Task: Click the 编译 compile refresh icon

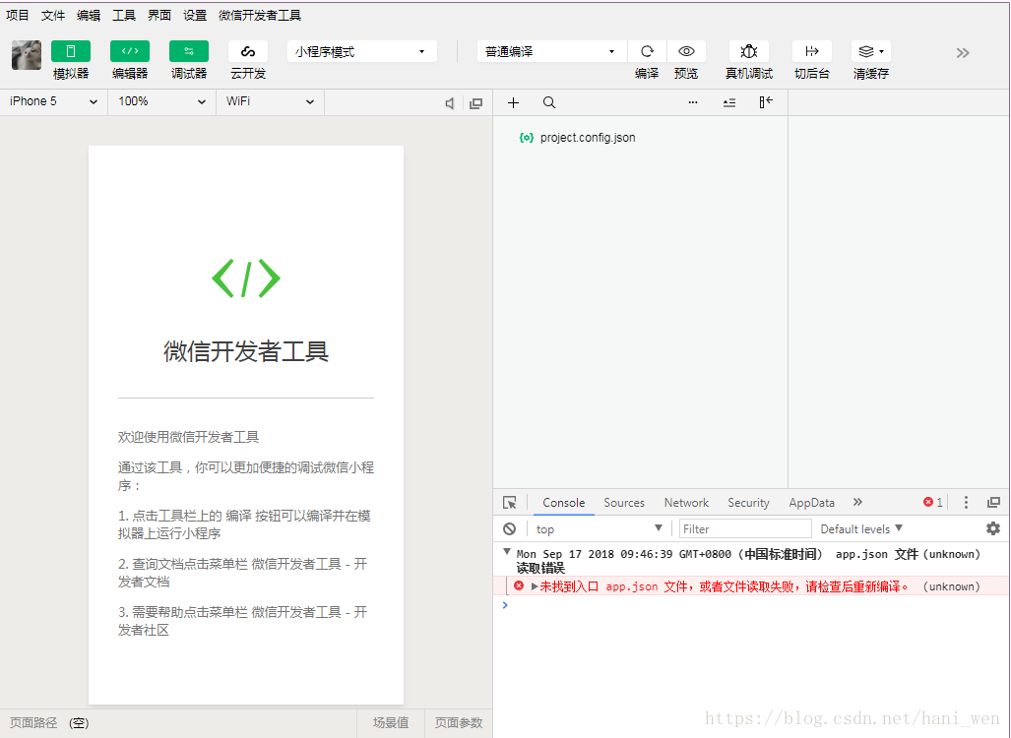Action: pos(647,51)
